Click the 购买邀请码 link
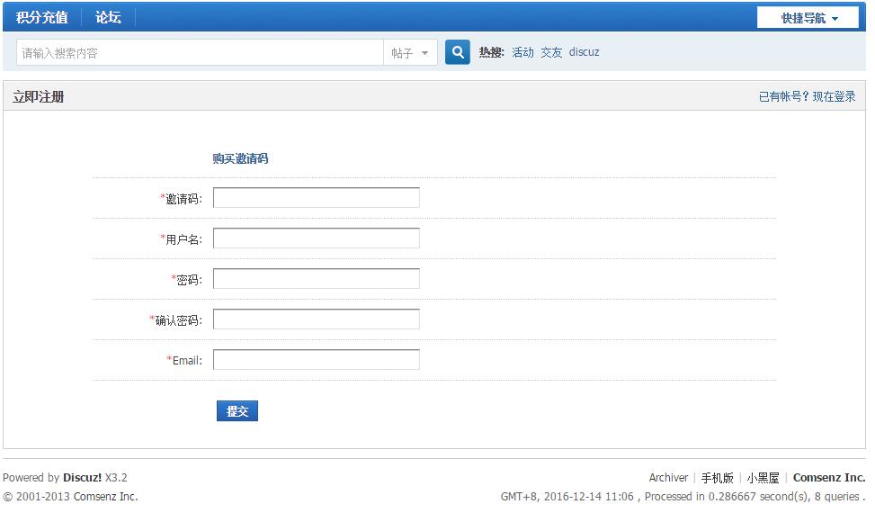Image resolution: width=875 pixels, height=522 pixels. pyautogui.click(x=240, y=159)
